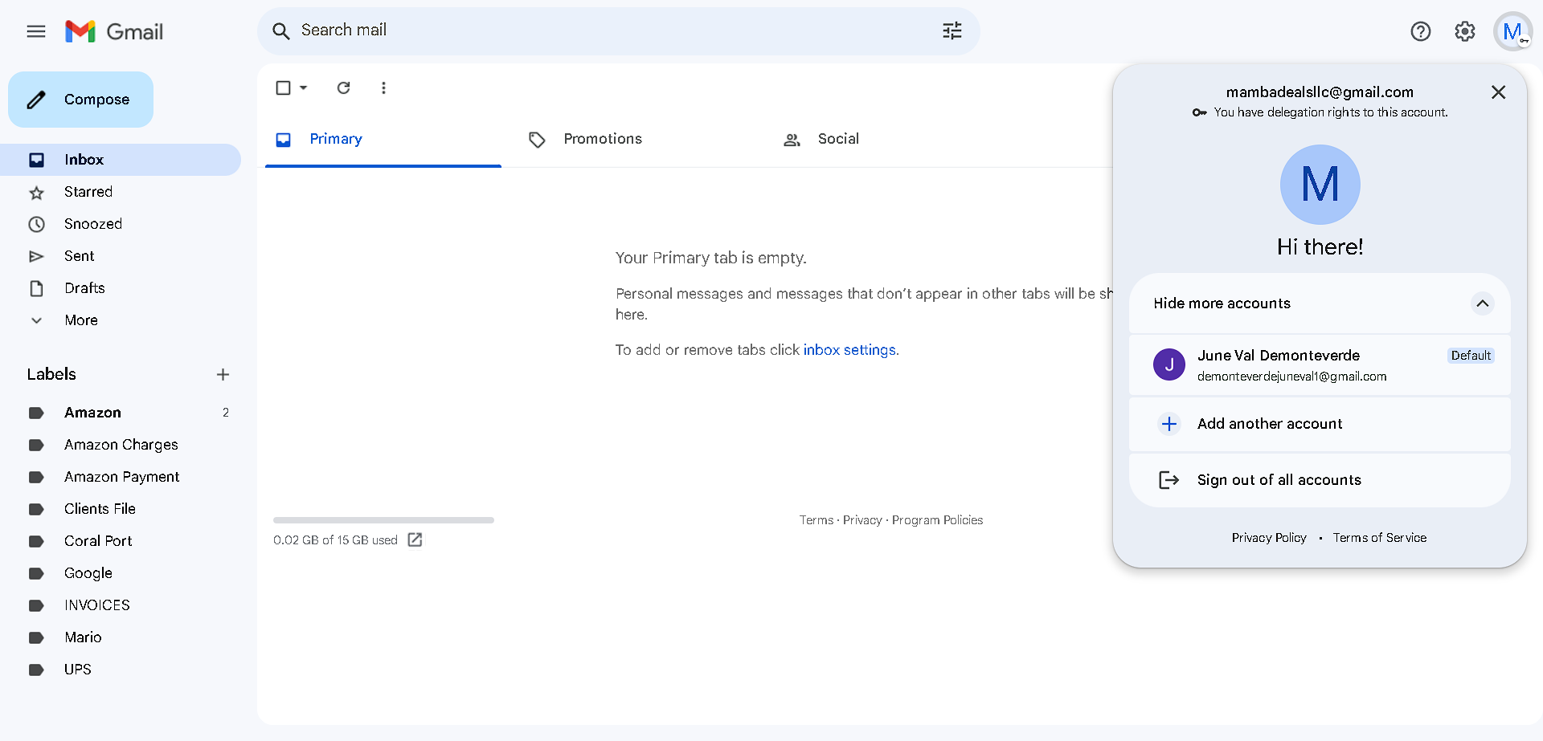Viewport: 1543px width, 741px height.
Task: Click the Amazon label unread count 2
Action: pos(226,413)
